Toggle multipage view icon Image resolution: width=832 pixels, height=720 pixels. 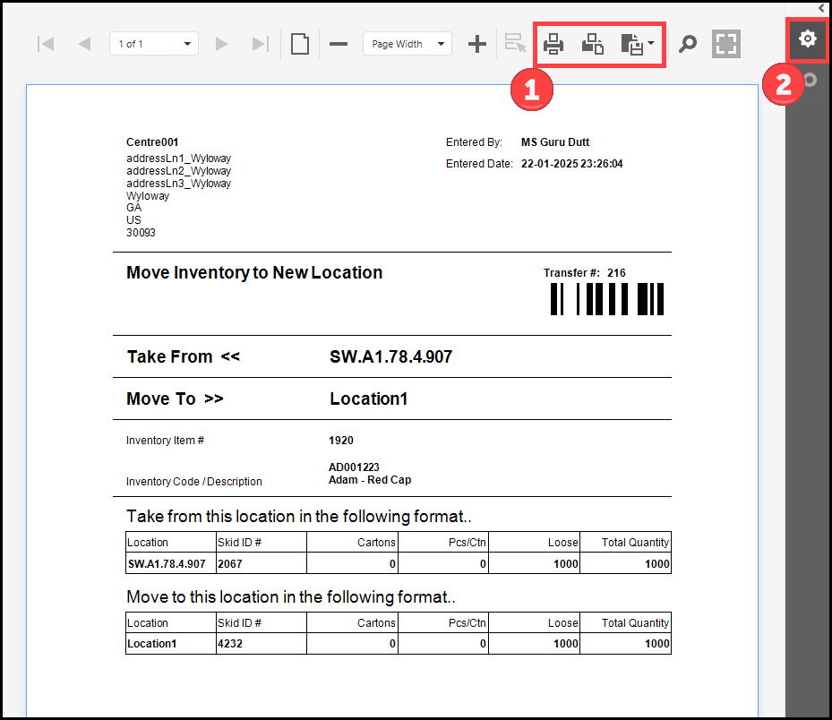(x=300, y=44)
